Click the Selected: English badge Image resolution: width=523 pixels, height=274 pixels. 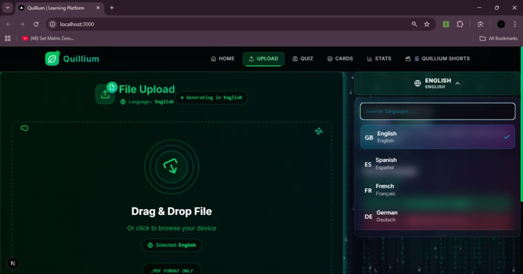(171, 245)
